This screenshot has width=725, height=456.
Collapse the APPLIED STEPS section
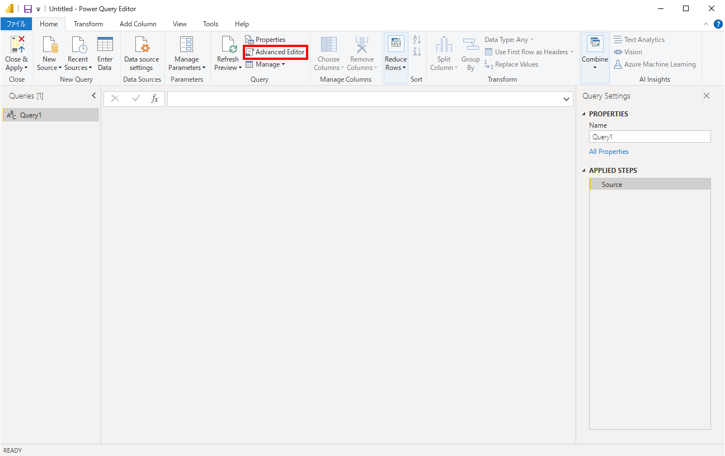[585, 171]
